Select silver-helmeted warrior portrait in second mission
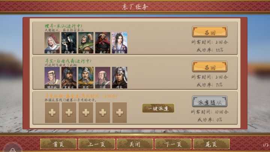 (x=120, y=78)
